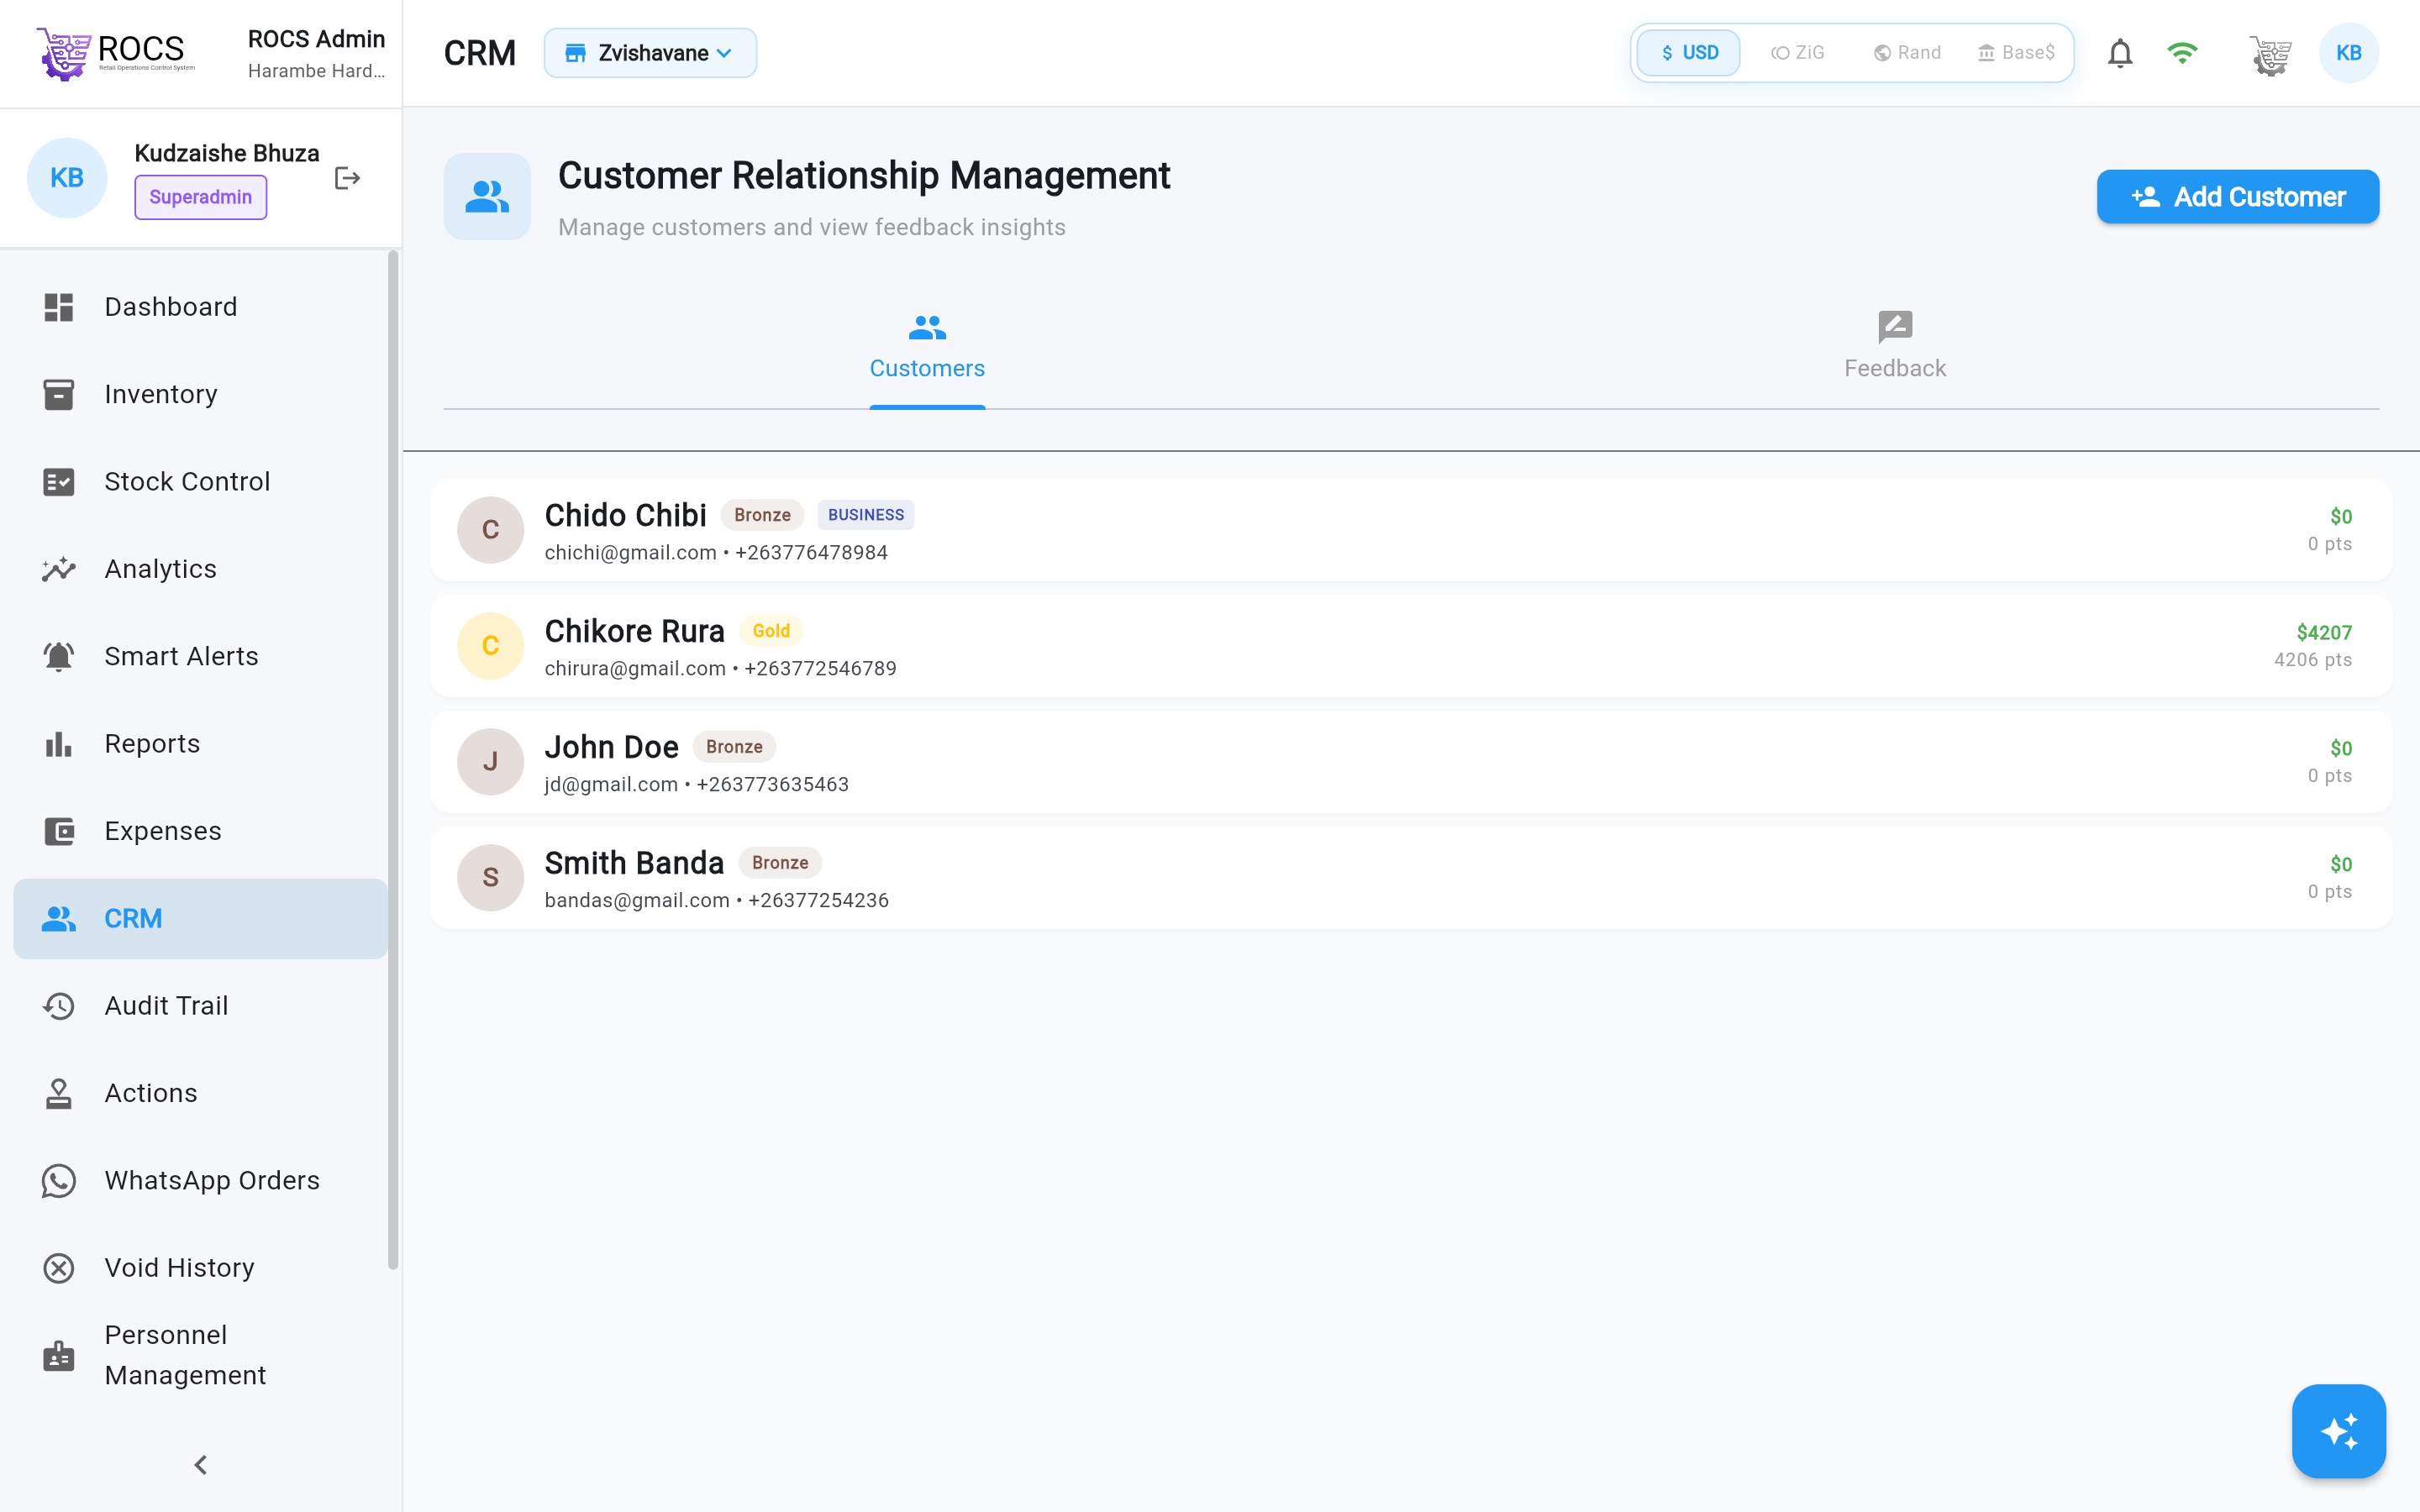2420x1512 pixels.
Task: Open the AI sparkle assistant button
Action: (2338, 1431)
